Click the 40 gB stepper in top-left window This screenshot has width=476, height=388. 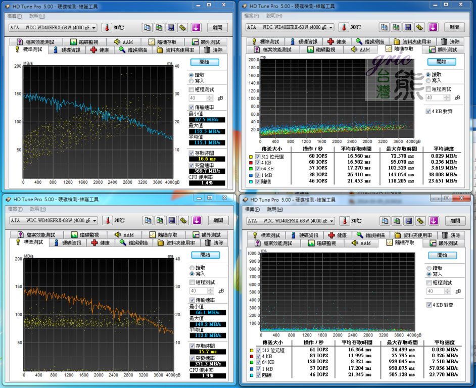click(211, 98)
